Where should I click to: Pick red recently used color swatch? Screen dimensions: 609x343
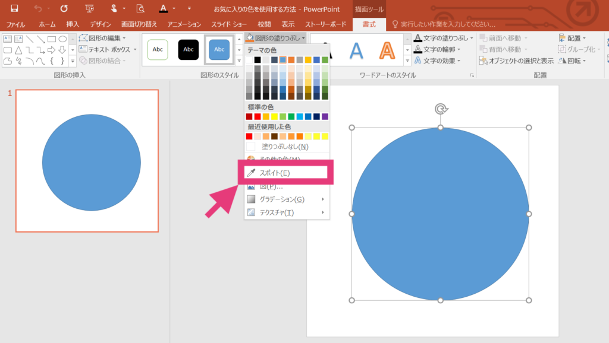(249, 136)
